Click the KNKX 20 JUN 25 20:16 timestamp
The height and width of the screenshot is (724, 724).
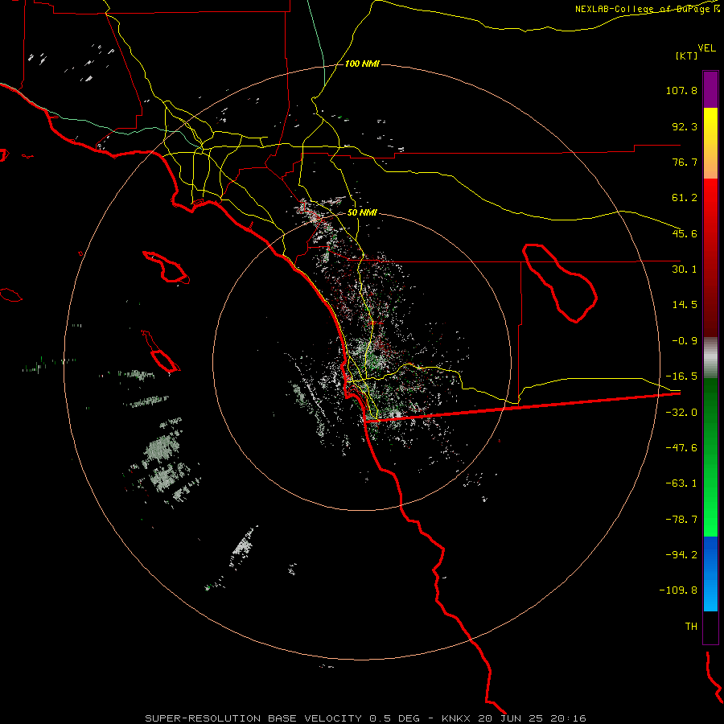[x=514, y=718]
